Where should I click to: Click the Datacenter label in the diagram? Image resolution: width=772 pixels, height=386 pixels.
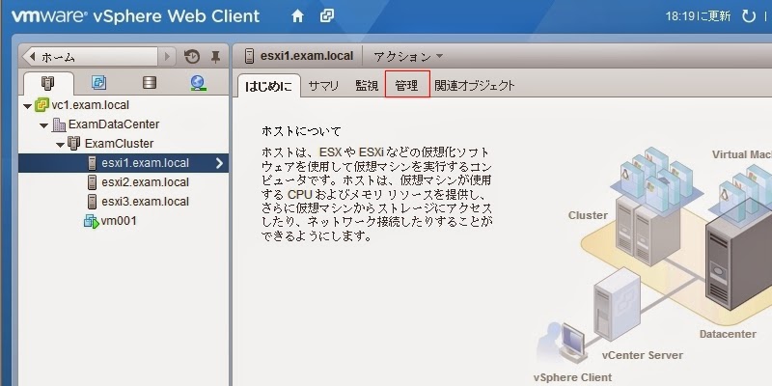click(x=728, y=334)
